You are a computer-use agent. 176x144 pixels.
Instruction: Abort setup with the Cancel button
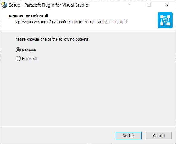159,136
